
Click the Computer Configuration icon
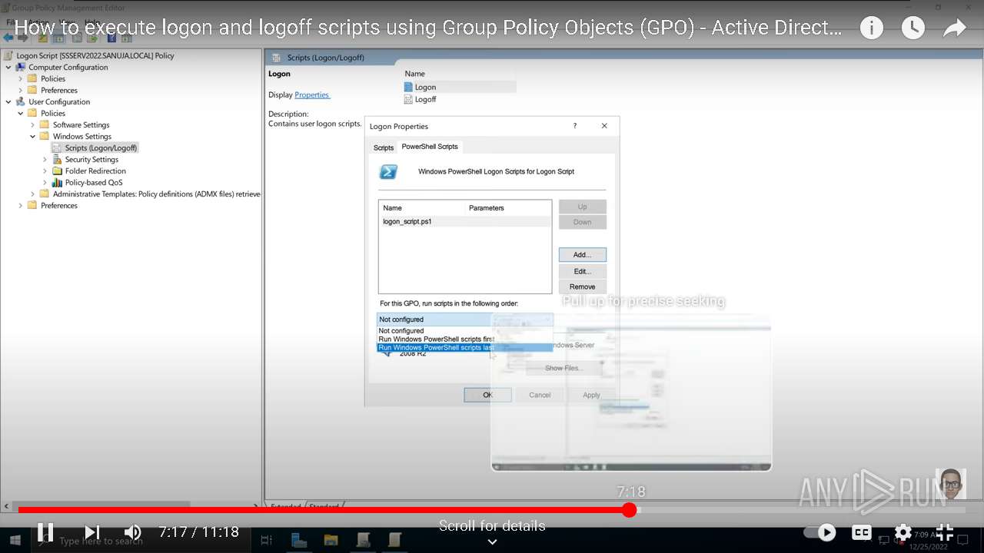click(21, 67)
